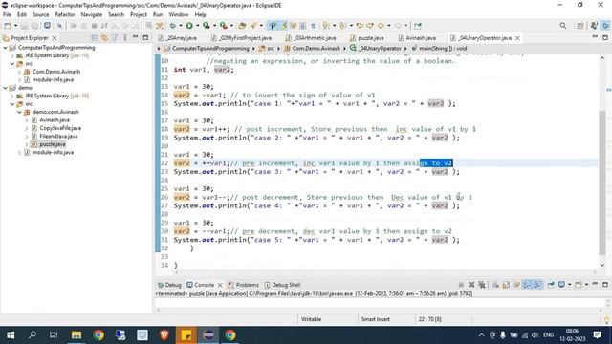Screen dimensions: 612x344
Task: Open the Project menu
Action: 138,14
